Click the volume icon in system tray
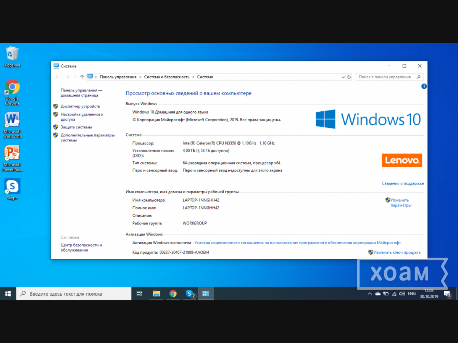Screen dimensions: 458x343 click(x=402, y=294)
